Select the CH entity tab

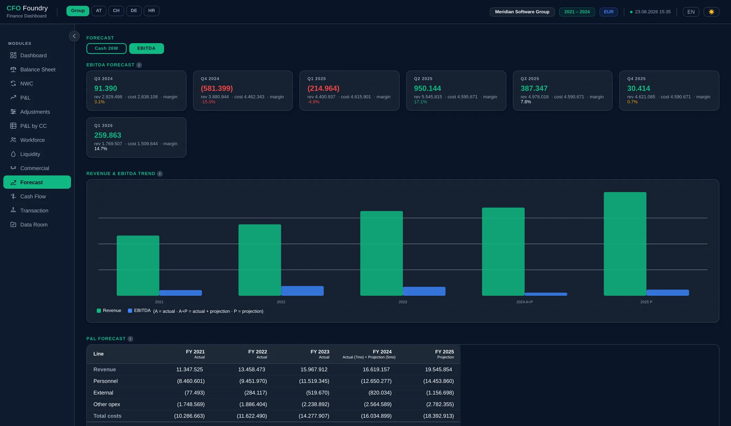(x=116, y=11)
